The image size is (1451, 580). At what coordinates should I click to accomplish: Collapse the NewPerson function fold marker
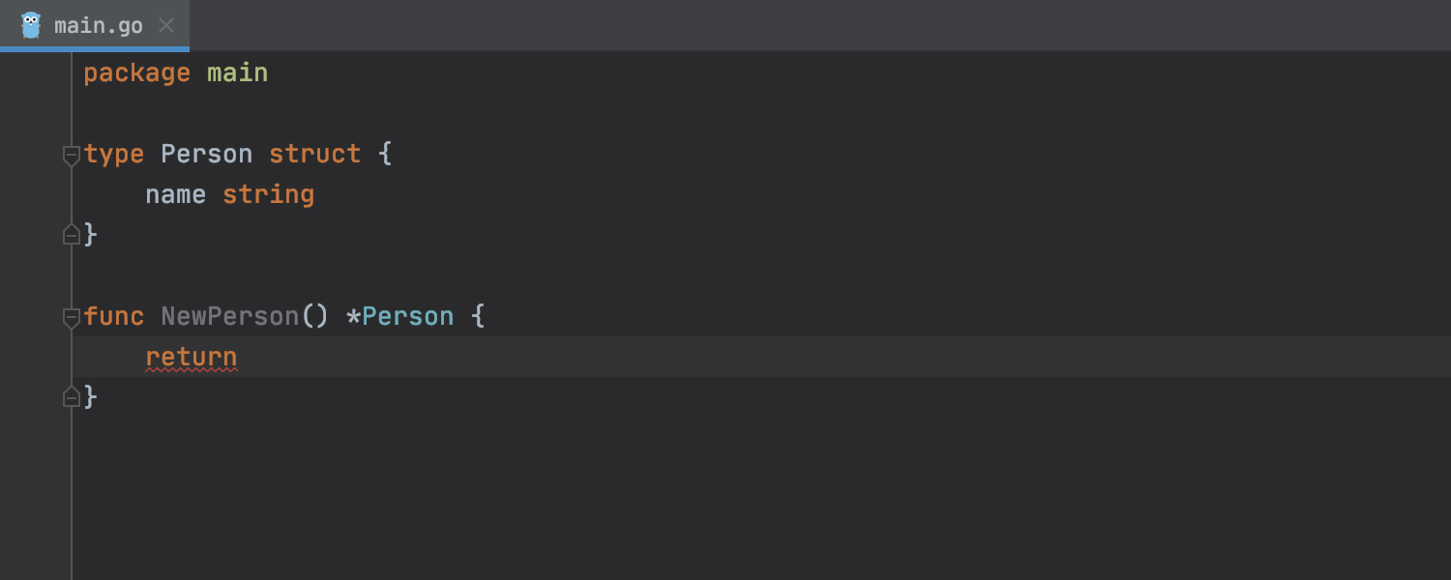pos(71,317)
